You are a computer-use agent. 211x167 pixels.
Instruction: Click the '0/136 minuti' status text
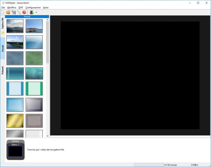pyautogui.click(x=171, y=165)
